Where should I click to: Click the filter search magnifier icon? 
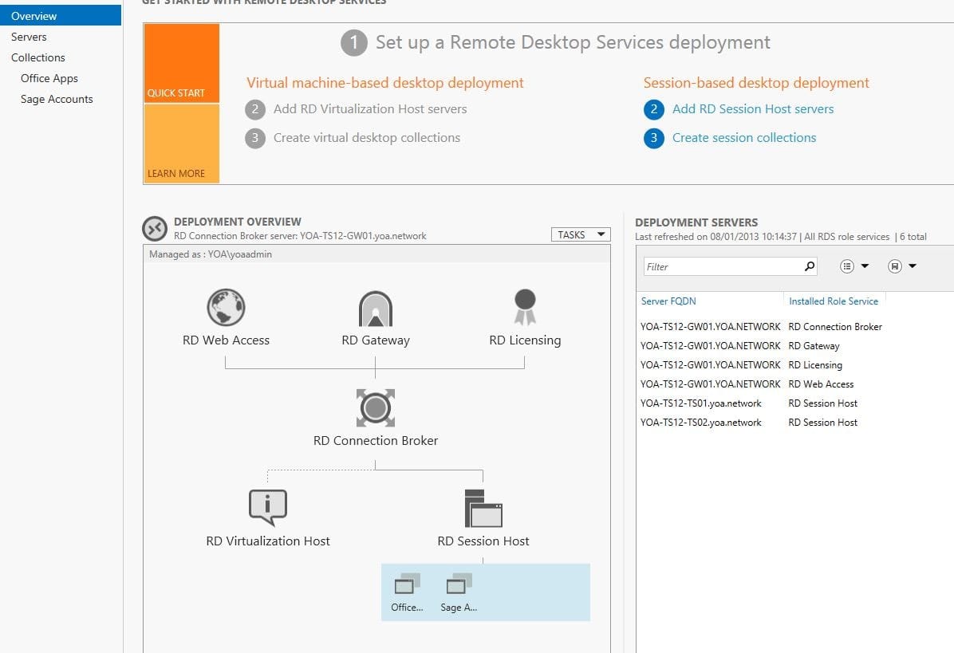(x=809, y=266)
